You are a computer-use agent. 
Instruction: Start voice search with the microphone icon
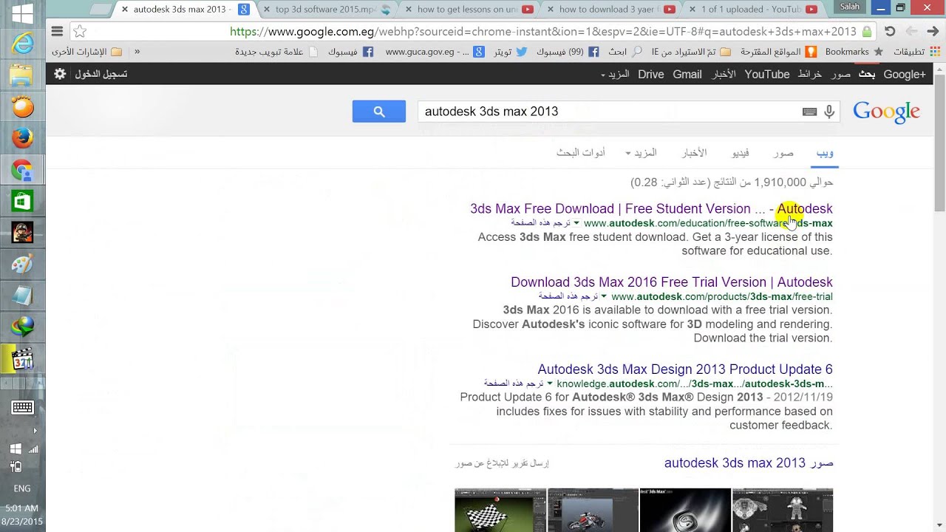tap(829, 112)
